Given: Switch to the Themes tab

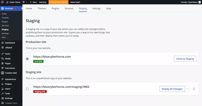Looking at the screenshot, I should click(x=42, y=9).
